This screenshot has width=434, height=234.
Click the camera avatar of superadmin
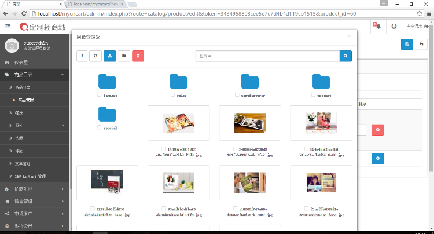[x=12, y=45]
